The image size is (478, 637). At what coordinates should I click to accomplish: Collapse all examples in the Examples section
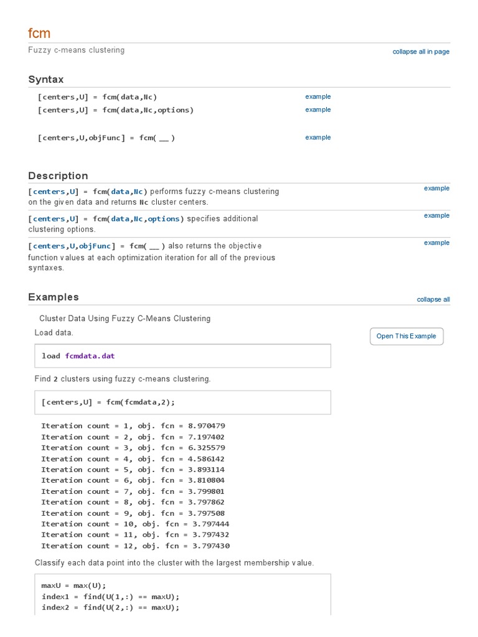(x=433, y=299)
